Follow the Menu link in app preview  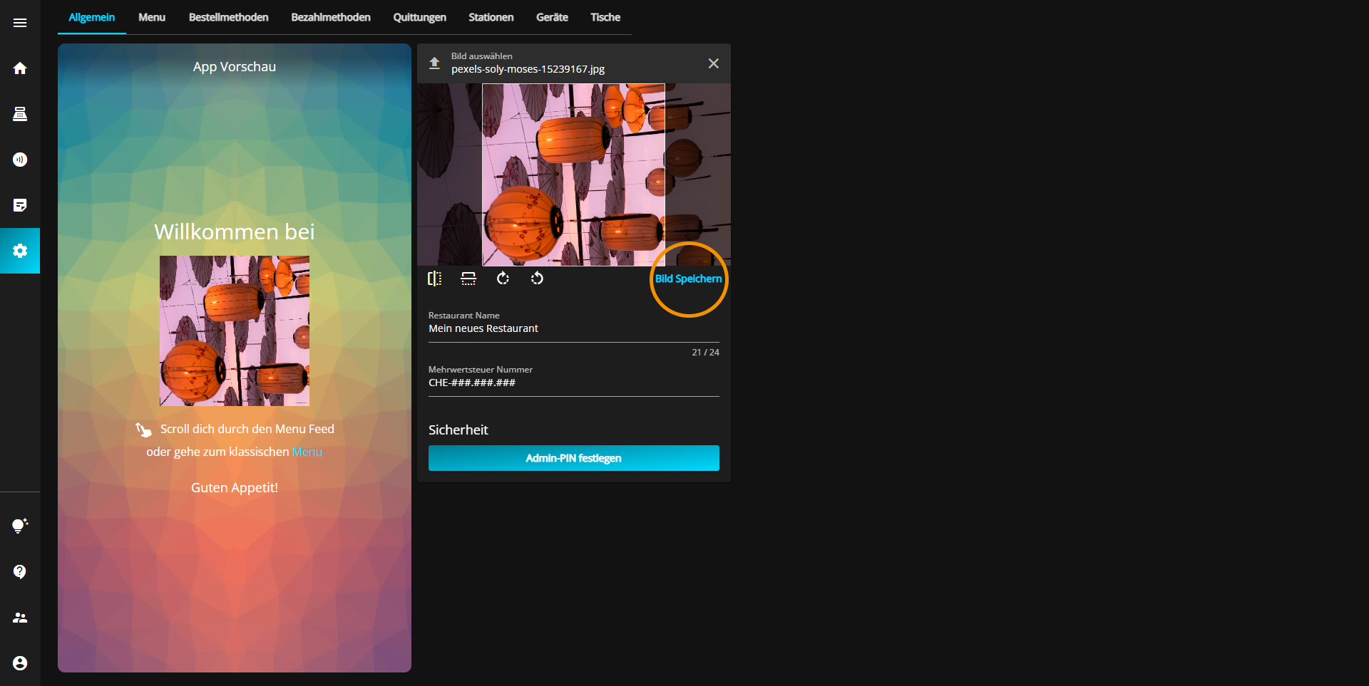pyautogui.click(x=307, y=452)
